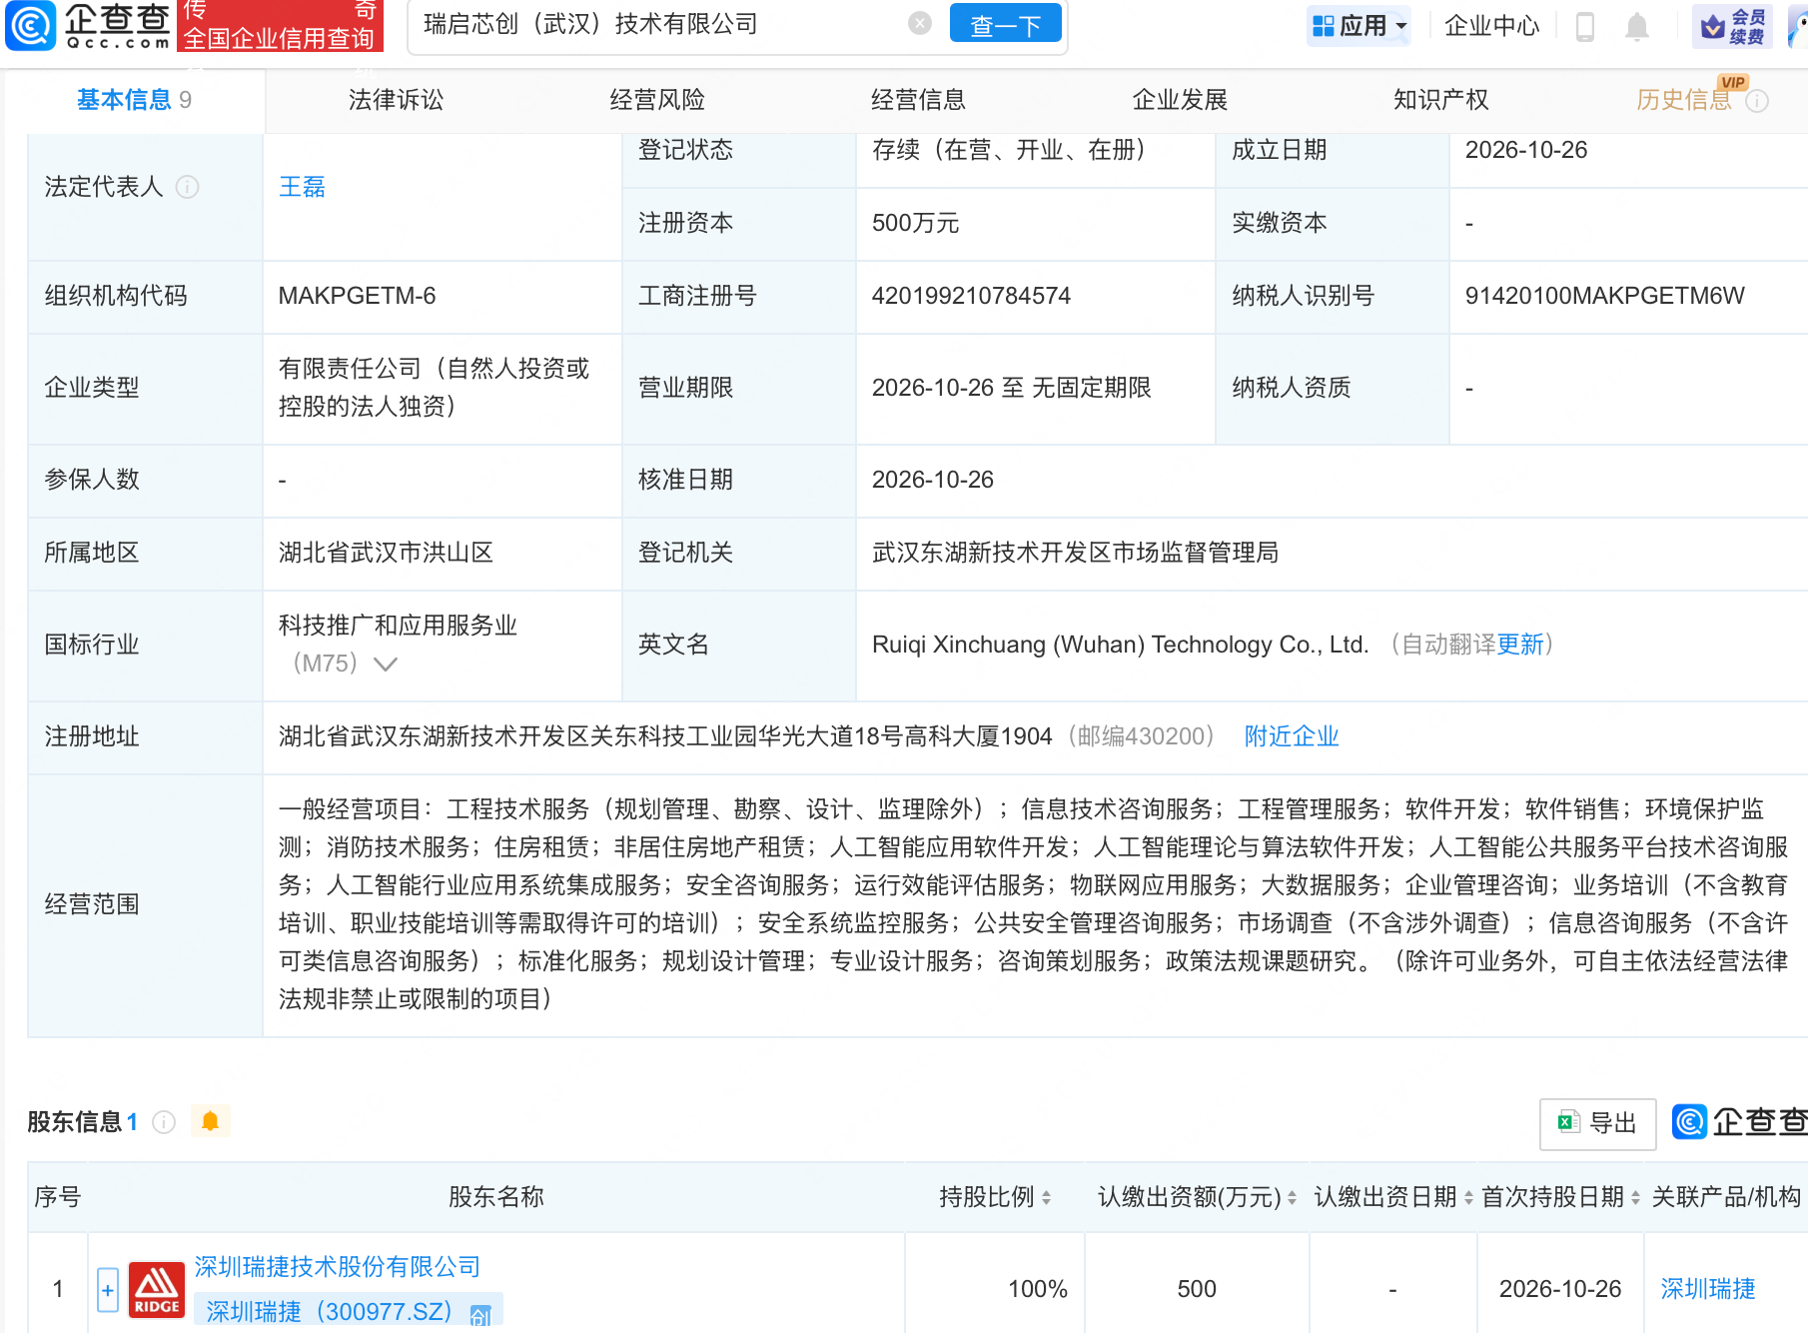Show info tooltip beside 历史信息 tab

coord(1757,101)
